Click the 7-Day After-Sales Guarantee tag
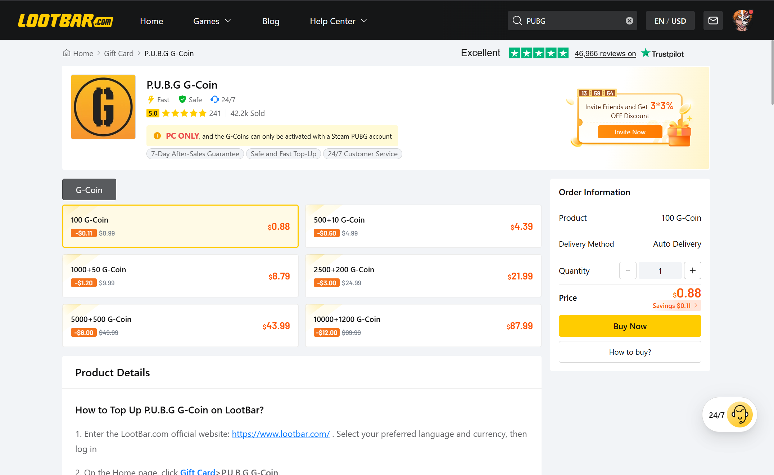Image resolution: width=774 pixels, height=475 pixels. click(x=195, y=154)
